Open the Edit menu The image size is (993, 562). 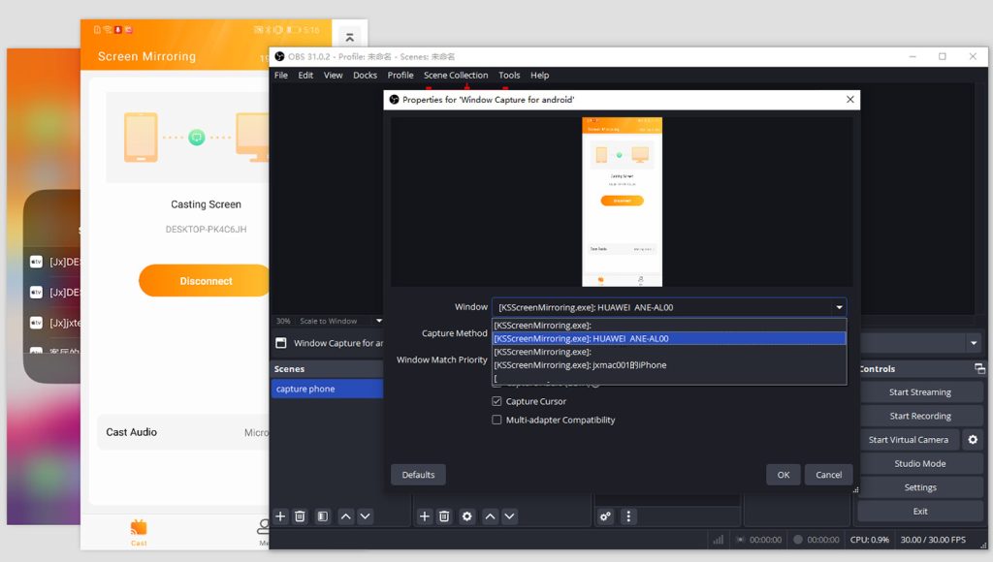(305, 75)
